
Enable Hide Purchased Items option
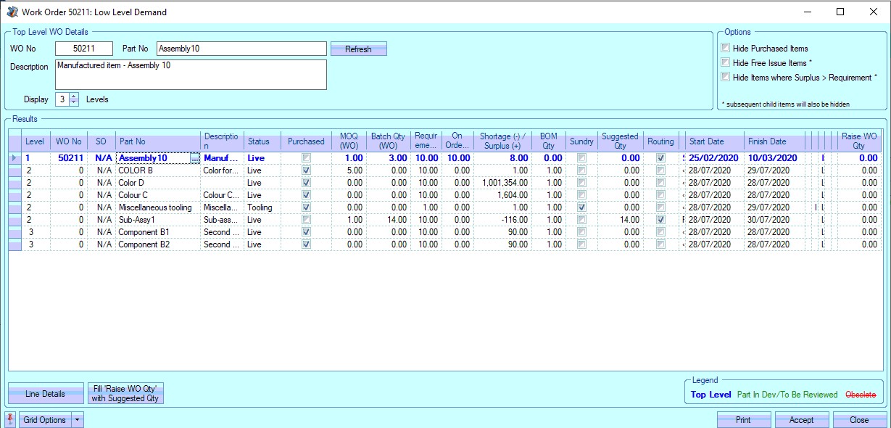click(726, 49)
